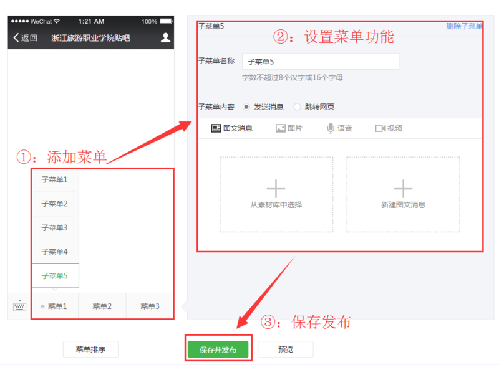Select 子菜单5 in the submenu list
The width and height of the screenshot is (499, 365).
55,276
